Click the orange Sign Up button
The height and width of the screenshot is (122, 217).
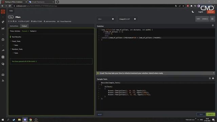211,12
